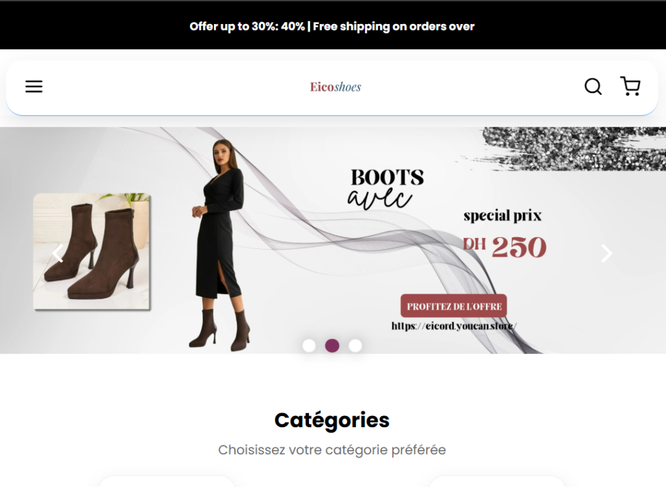Click the Catégories section heading
Viewport: 666px width, 487px height.
click(x=332, y=420)
